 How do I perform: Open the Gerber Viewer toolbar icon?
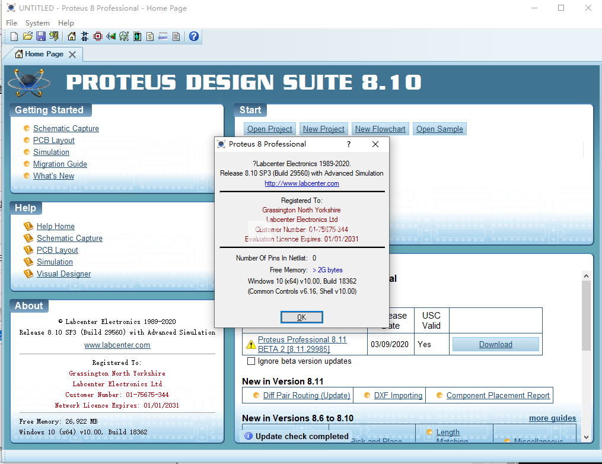click(124, 36)
